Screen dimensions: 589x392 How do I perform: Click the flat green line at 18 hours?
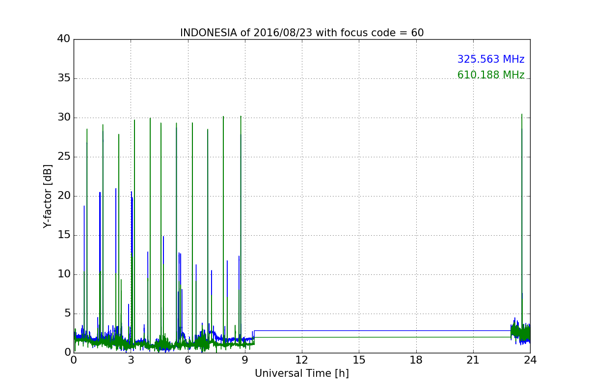click(416, 337)
